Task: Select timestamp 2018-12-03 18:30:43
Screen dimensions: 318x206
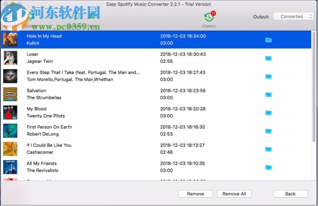Action: point(183,54)
